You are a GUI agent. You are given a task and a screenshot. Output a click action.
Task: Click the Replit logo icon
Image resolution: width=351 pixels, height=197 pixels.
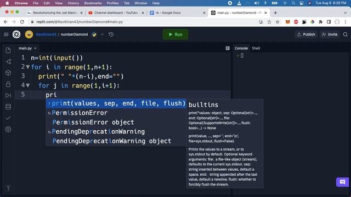coord(16,34)
